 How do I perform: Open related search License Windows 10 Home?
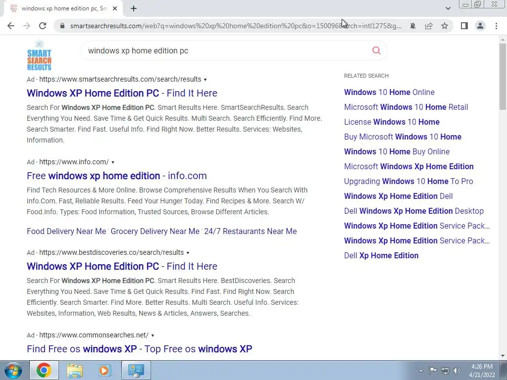[392, 122]
